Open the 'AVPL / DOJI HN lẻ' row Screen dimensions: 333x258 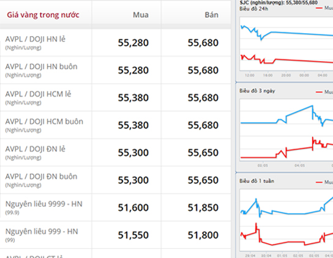coord(115,43)
